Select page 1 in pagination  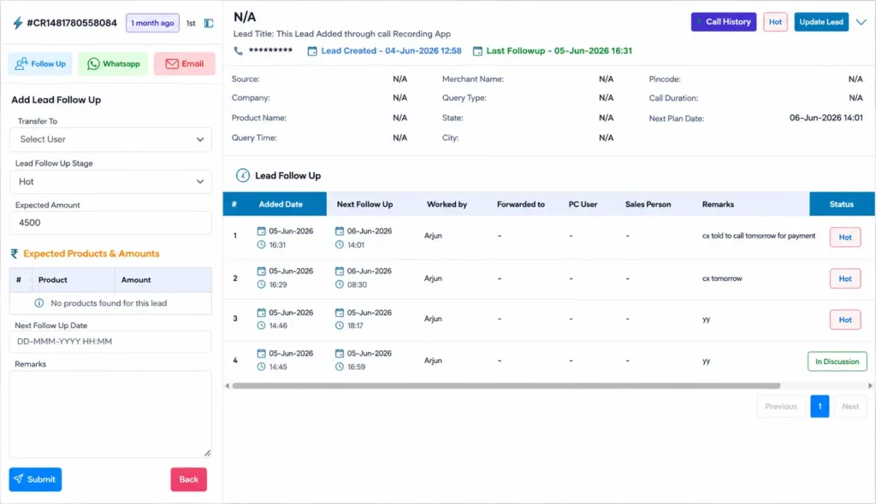click(x=820, y=407)
